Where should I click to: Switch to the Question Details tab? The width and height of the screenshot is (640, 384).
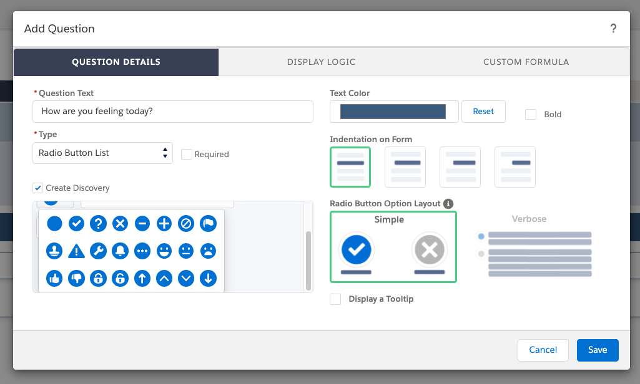tap(116, 62)
